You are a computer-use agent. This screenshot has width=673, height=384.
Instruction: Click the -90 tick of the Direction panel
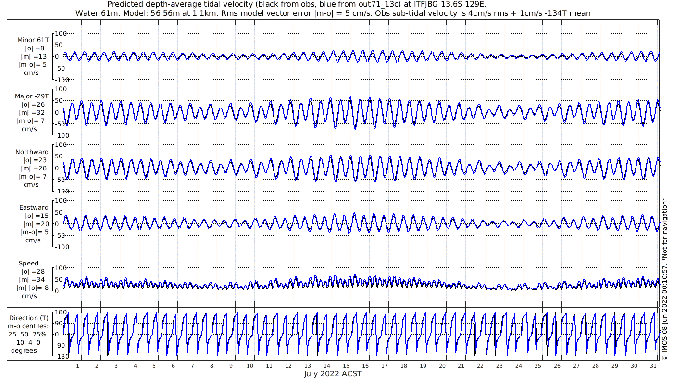point(61,345)
